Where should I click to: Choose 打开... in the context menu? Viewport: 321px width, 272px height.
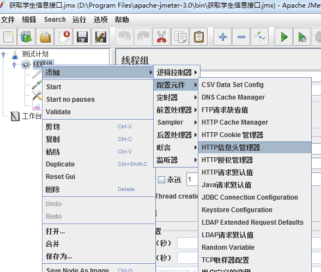[98, 232]
